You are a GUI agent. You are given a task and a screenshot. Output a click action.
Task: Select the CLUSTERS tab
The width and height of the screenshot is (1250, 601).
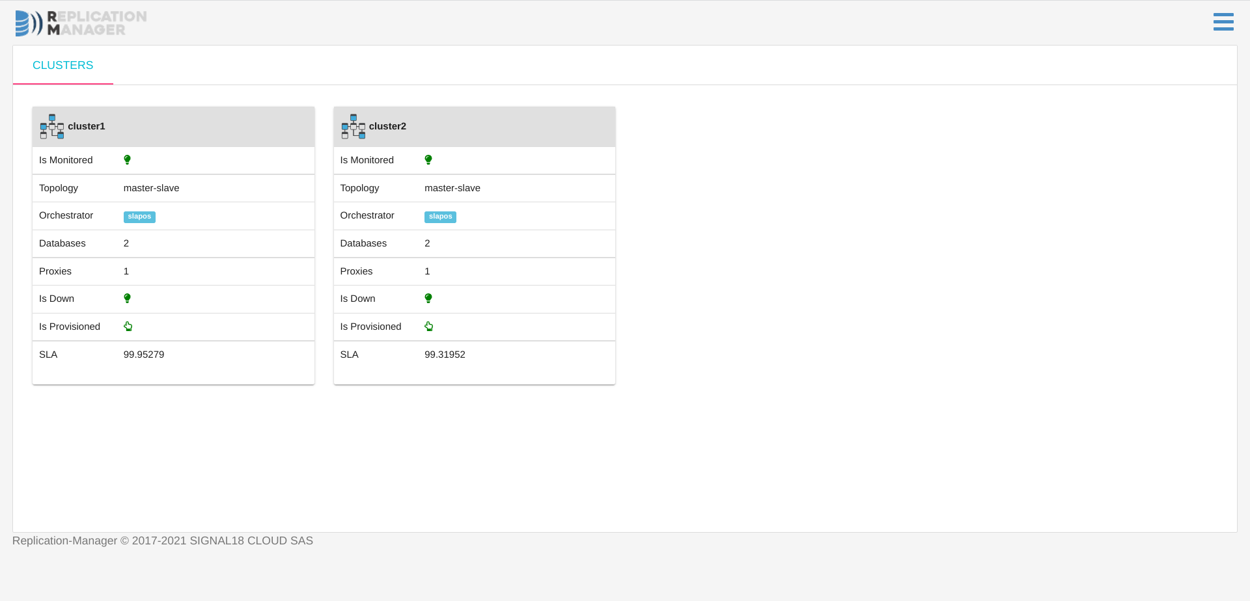(63, 65)
